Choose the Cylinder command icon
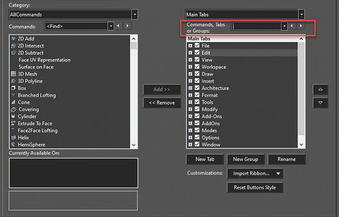 pyautogui.click(x=14, y=116)
